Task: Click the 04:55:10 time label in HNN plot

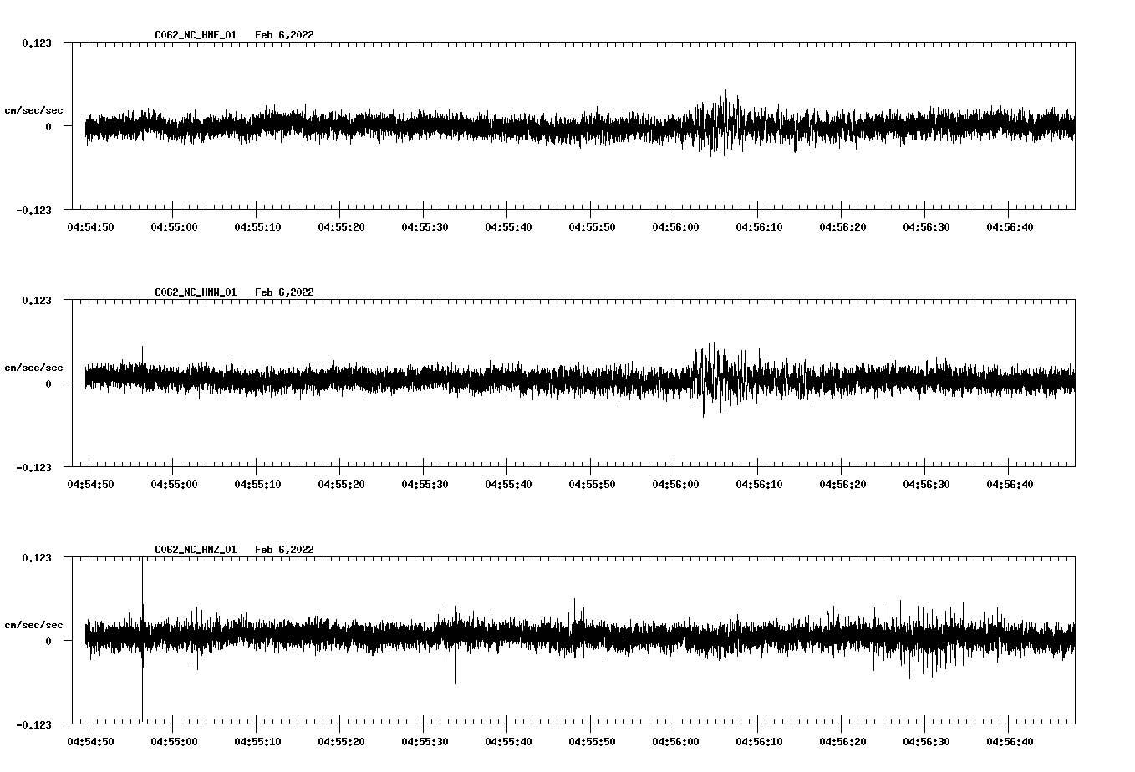Action: (x=257, y=484)
